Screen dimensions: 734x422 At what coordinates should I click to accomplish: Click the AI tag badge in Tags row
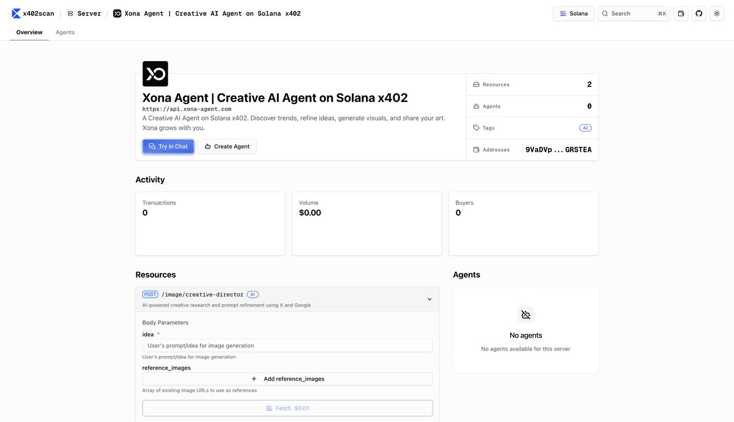[x=585, y=128]
